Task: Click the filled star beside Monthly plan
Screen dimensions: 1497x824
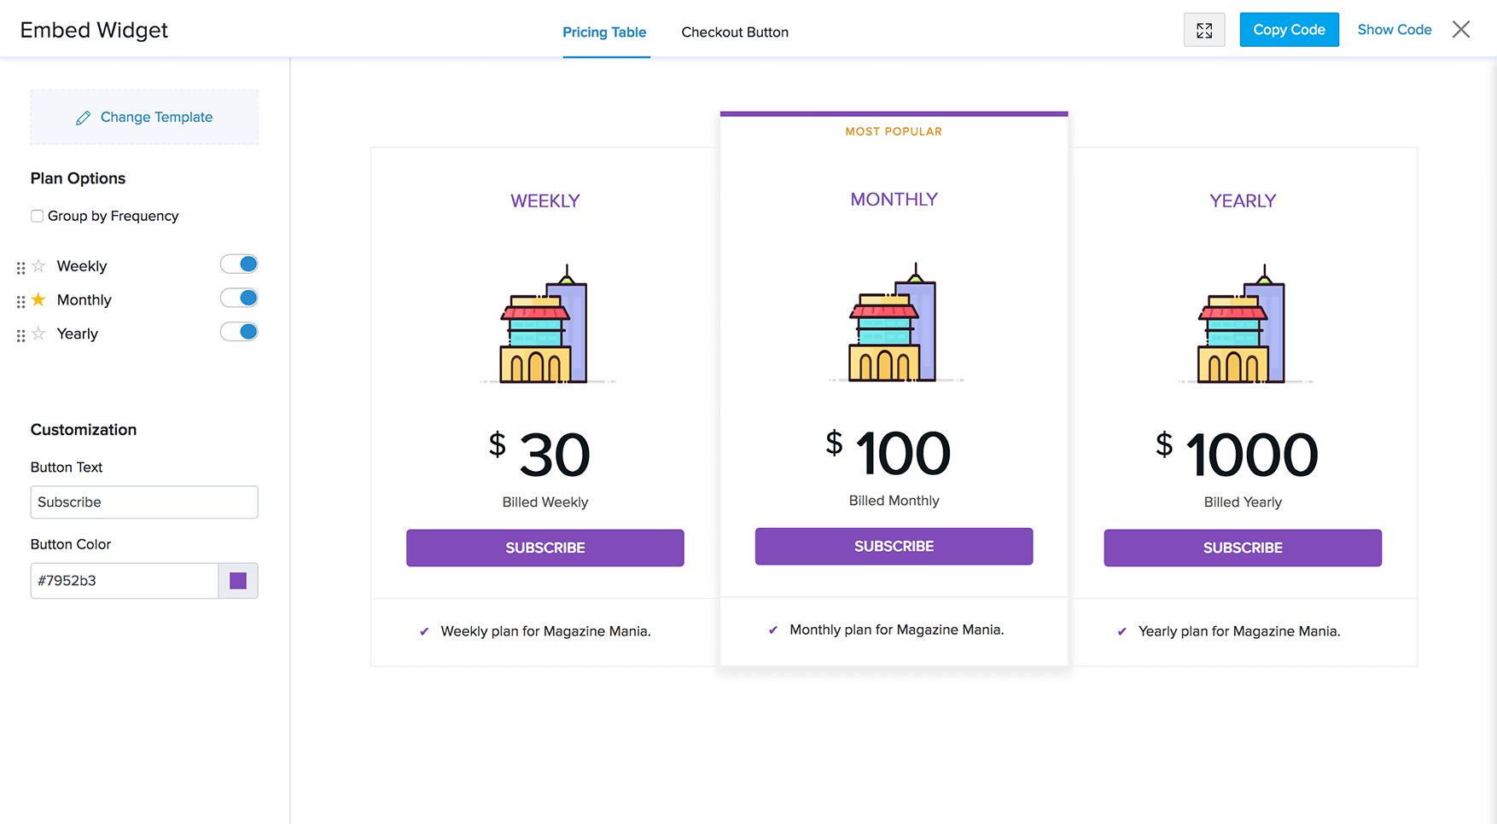Action: pyautogui.click(x=38, y=300)
